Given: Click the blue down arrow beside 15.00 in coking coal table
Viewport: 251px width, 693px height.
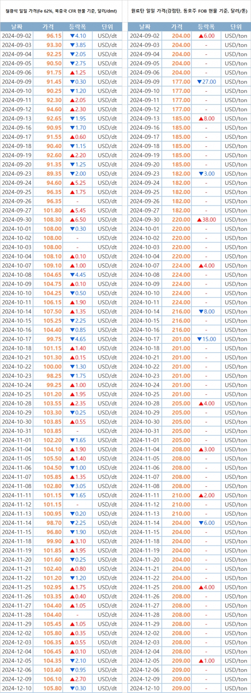Looking at the screenshot, I should (x=199, y=339).
